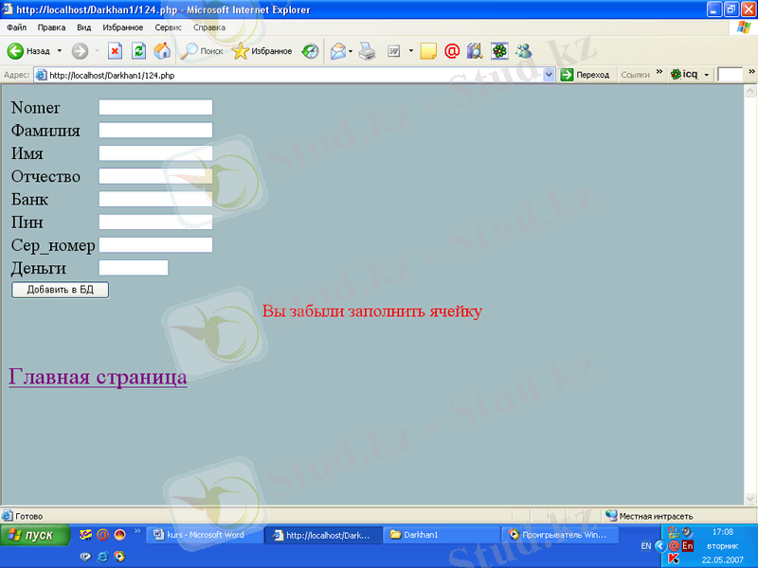Print the page with printer icon
This screenshot has width=758, height=568.
[x=368, y=51]
